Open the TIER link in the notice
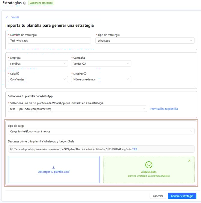 click(135, 149)
